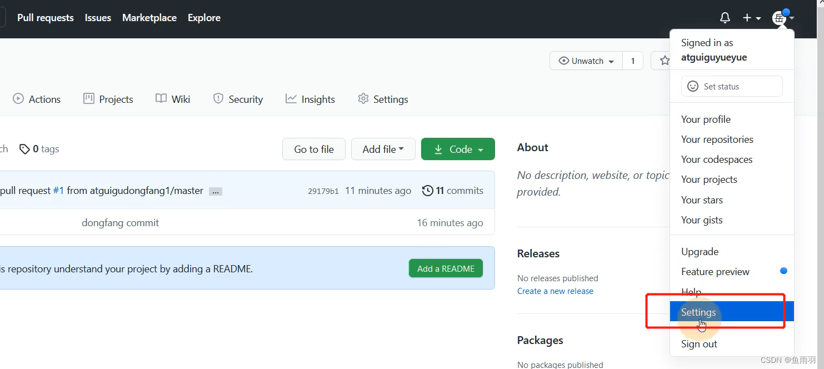Open the Pull requests header link
This screenshot has height=369, width=824.
point(46,18)
